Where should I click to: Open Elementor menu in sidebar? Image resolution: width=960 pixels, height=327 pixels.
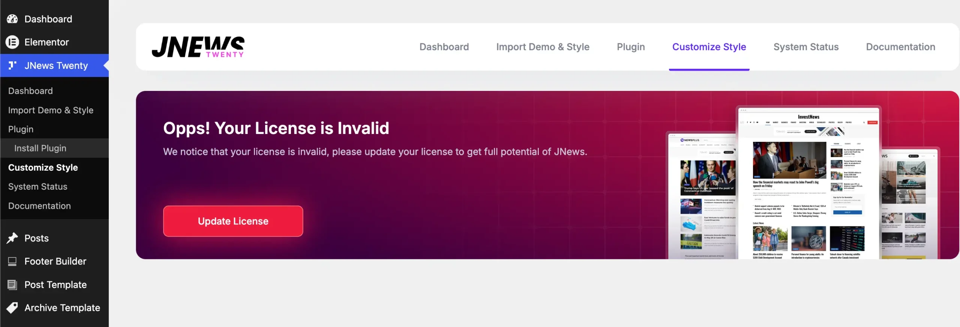[54, 42]
